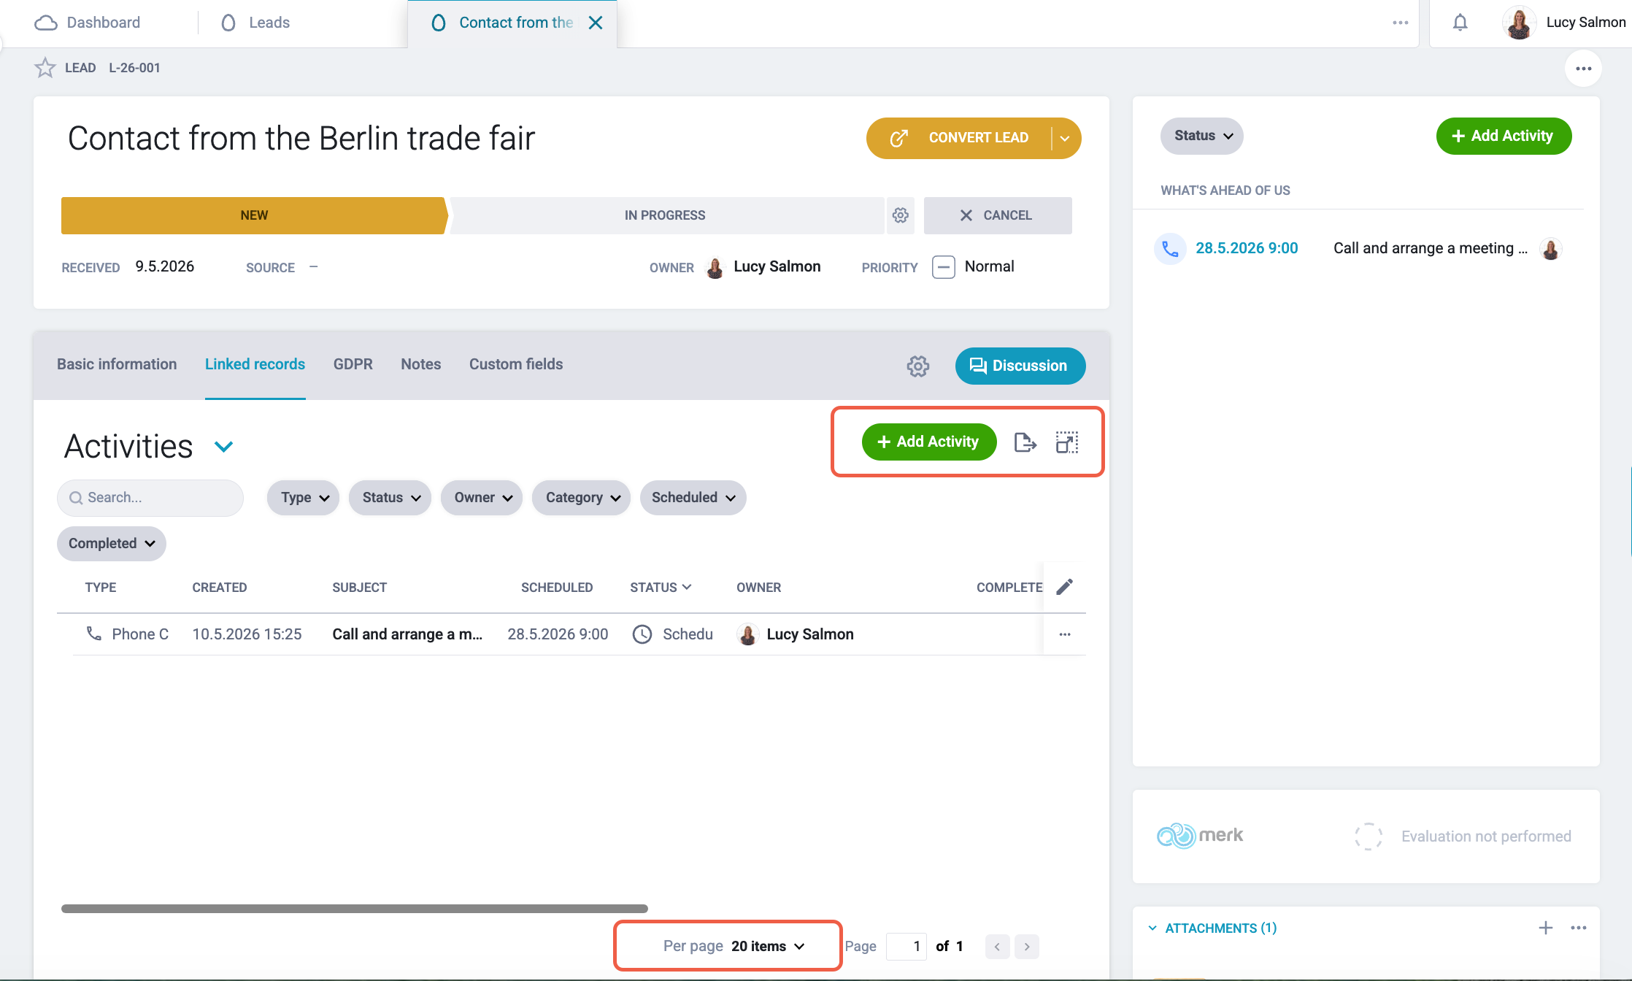Click the phone icon in What's ahead
The image size is (1632, 981).
pyautogui.click(x=1170, y=249)
